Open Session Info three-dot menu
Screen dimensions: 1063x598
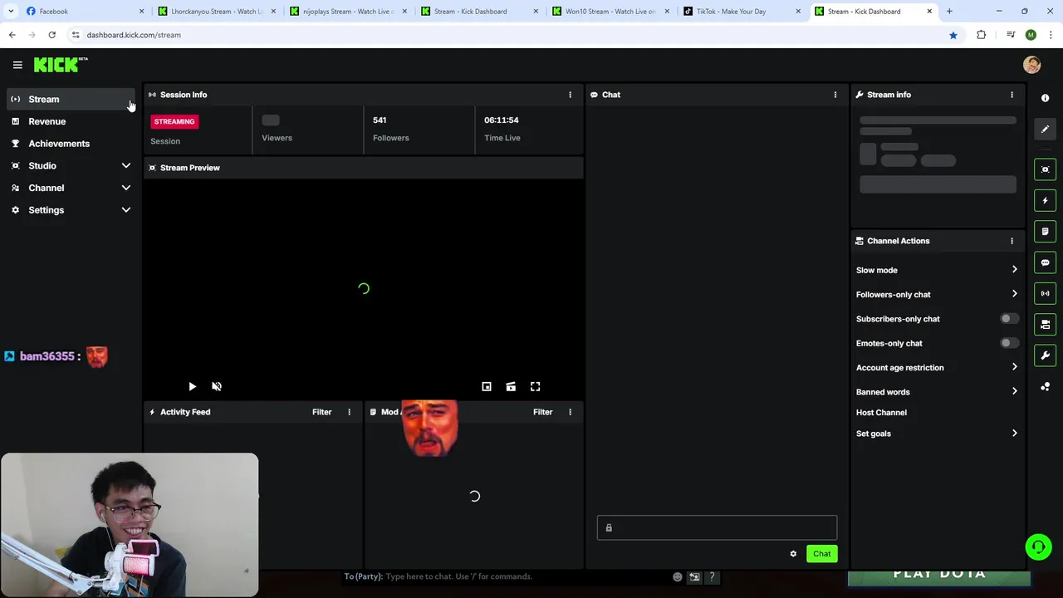570,95
